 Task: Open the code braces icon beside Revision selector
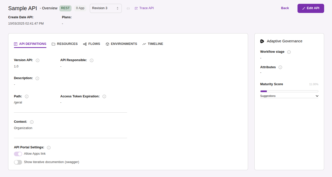(x=128, y=8)
